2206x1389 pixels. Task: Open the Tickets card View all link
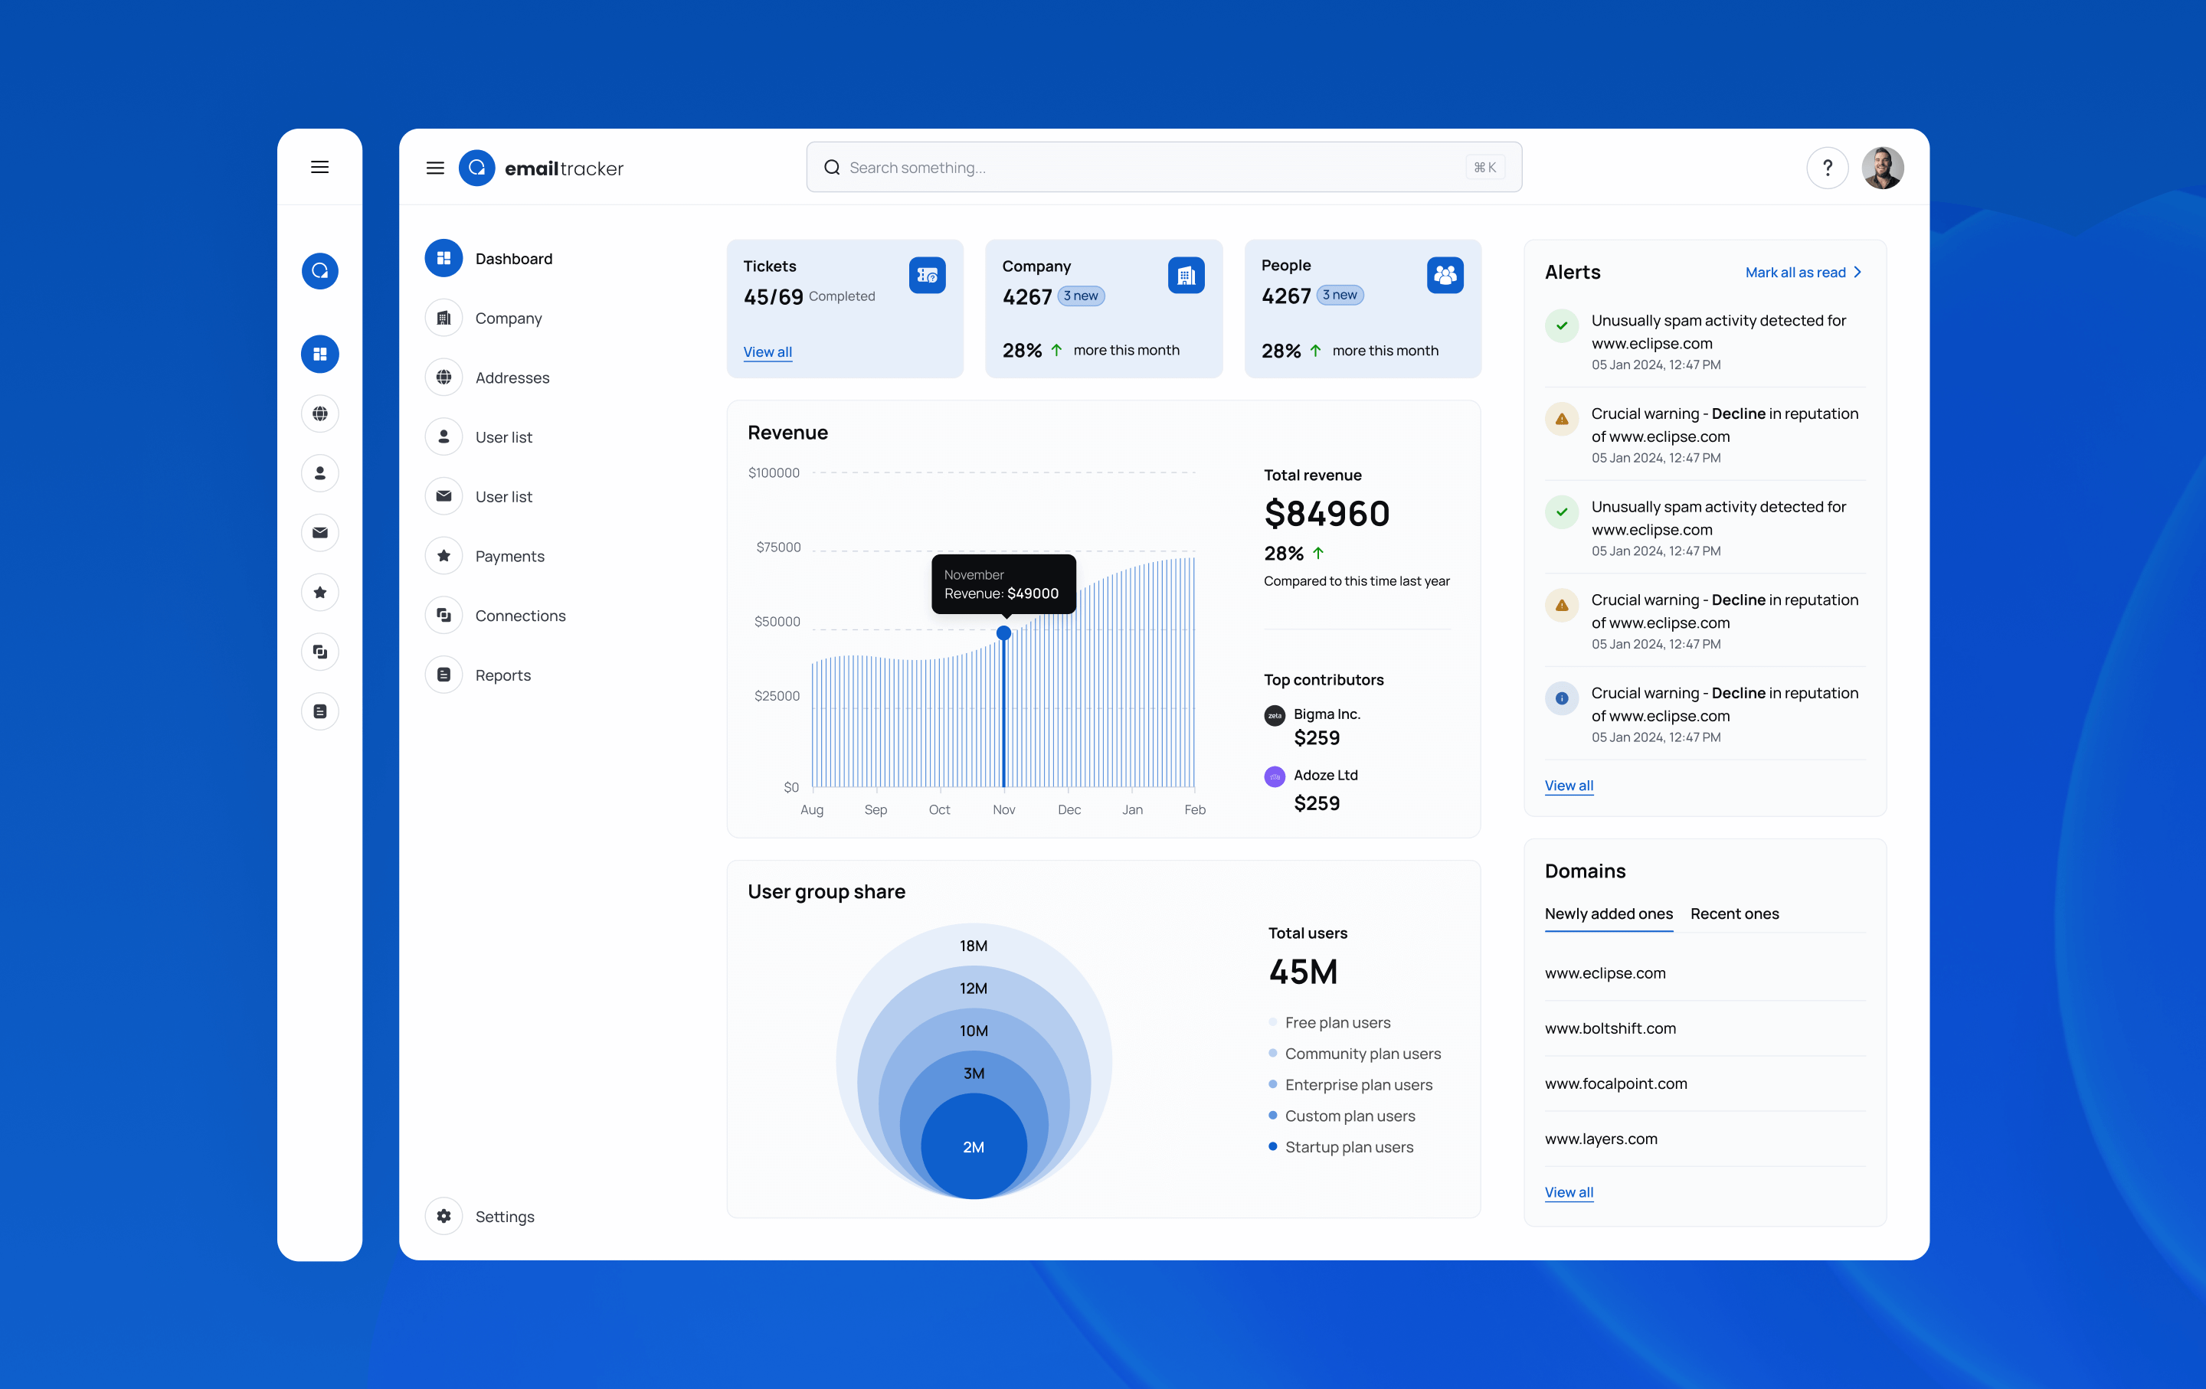[768, 351]
